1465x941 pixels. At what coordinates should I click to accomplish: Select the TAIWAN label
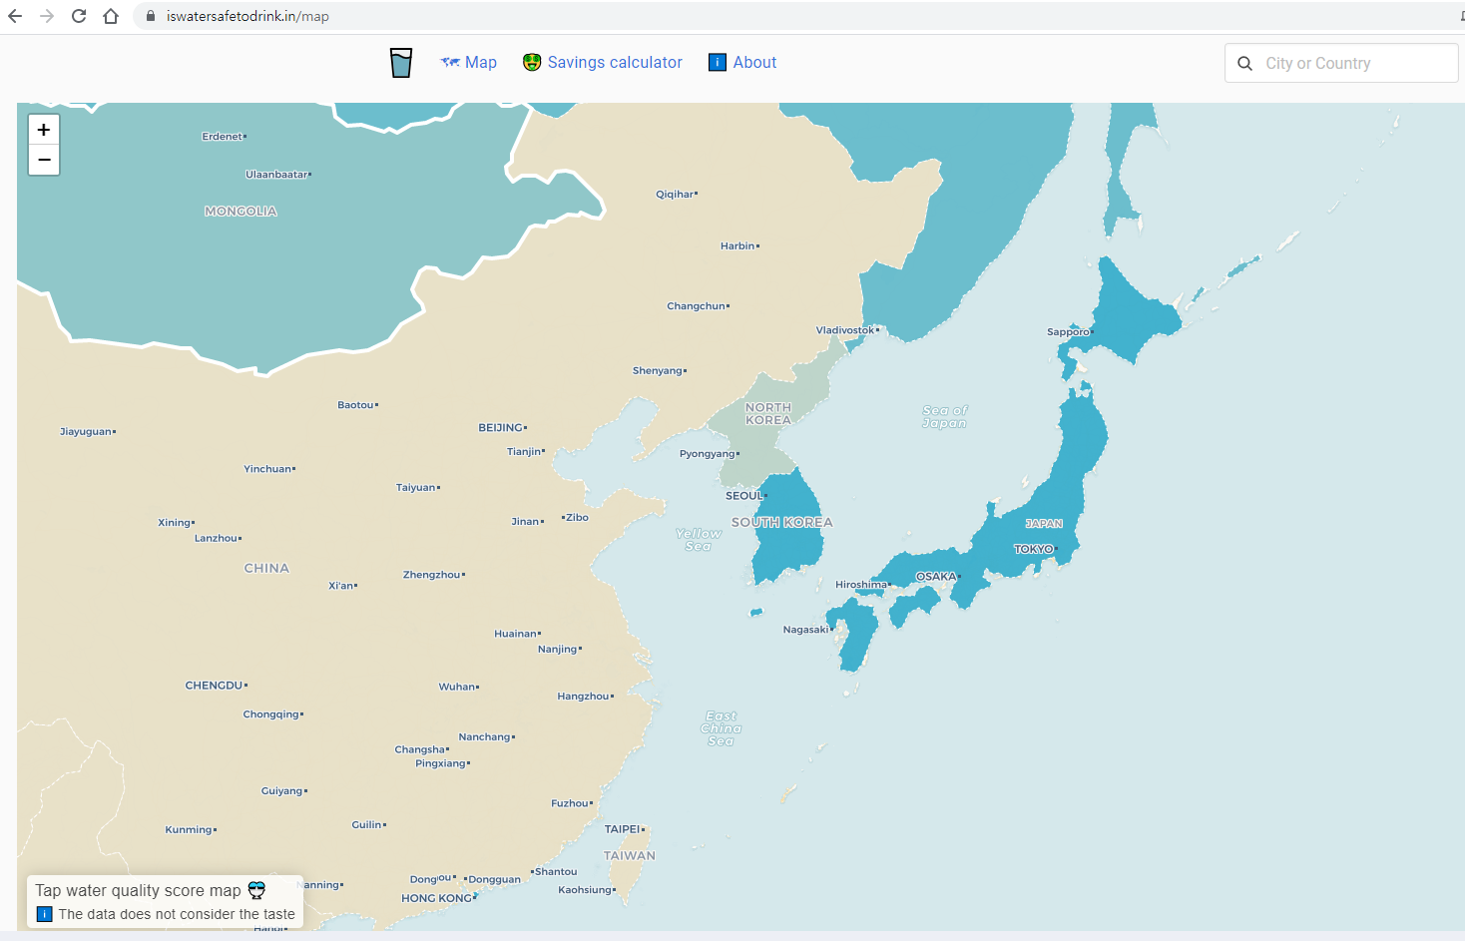630,855
